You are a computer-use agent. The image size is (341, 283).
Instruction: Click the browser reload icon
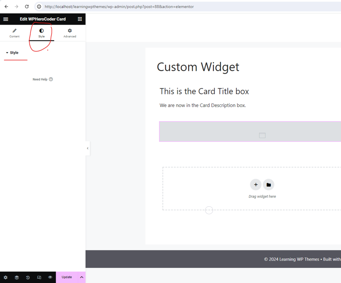(x=27, y=6)
